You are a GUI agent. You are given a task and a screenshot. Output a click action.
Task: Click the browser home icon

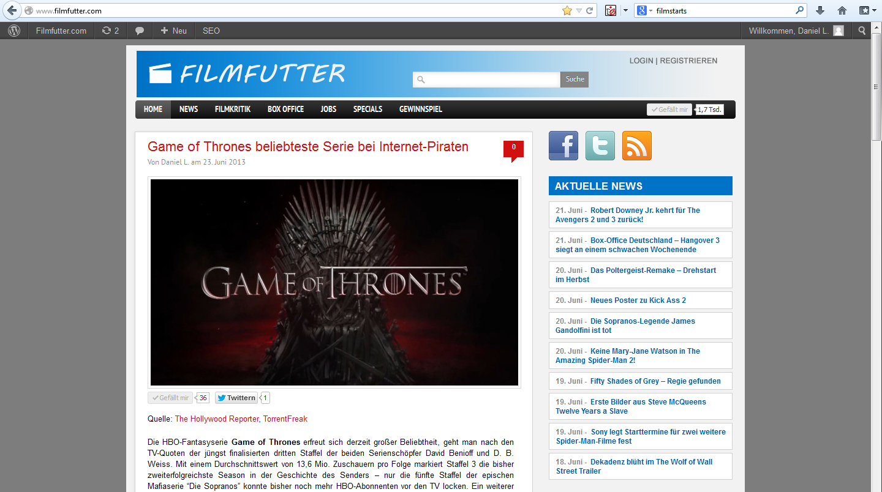pos(842,10)
